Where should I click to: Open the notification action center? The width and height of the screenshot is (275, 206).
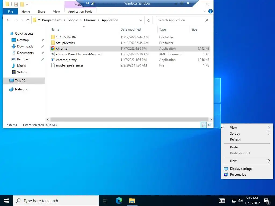267,201
